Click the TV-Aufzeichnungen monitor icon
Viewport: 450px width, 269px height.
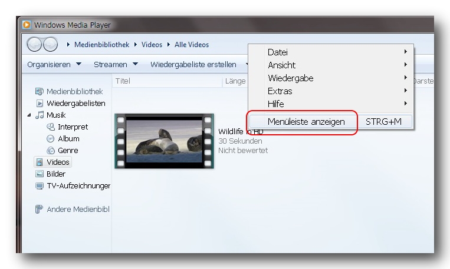40,186
